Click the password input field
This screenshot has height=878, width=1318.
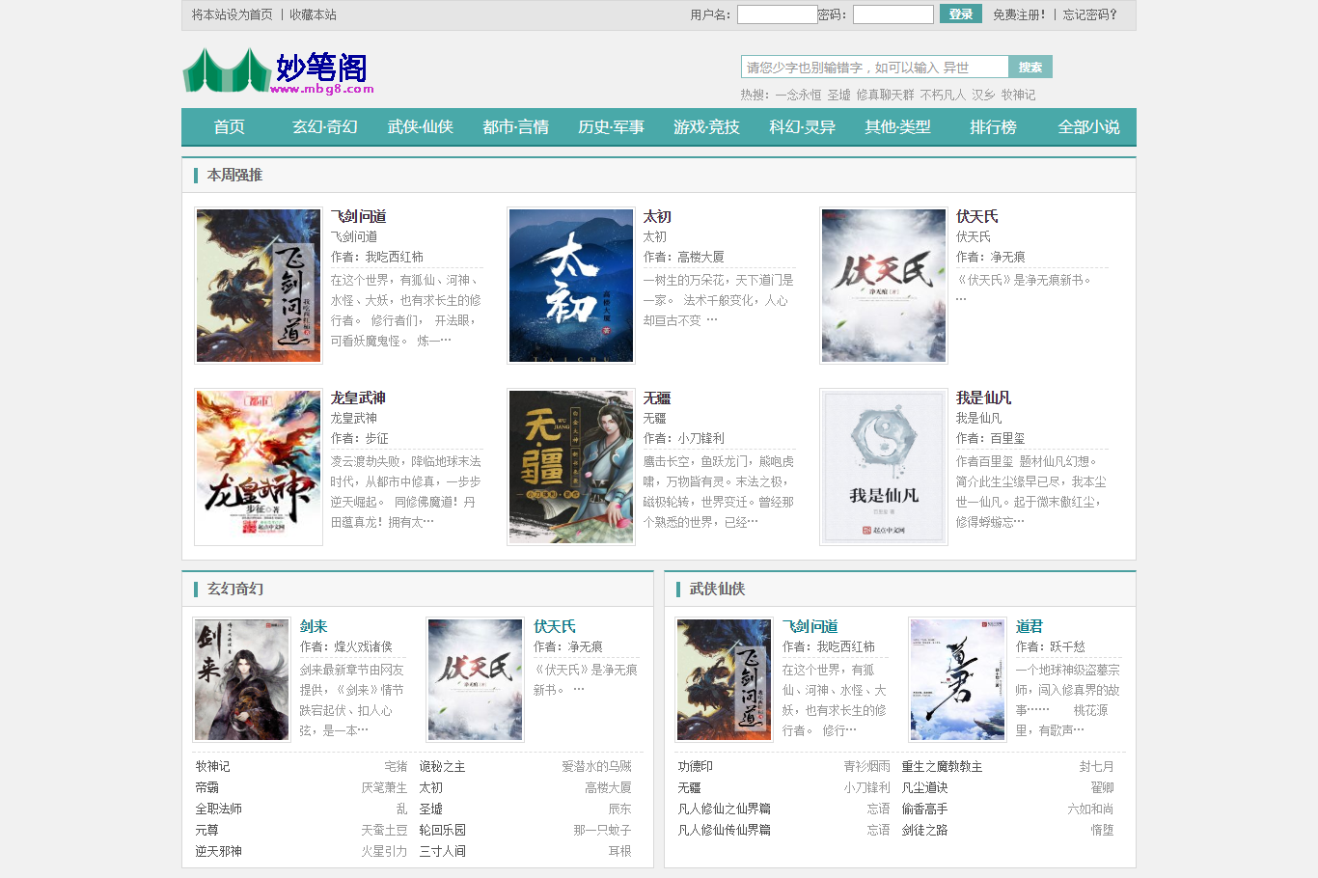(892, 14)
